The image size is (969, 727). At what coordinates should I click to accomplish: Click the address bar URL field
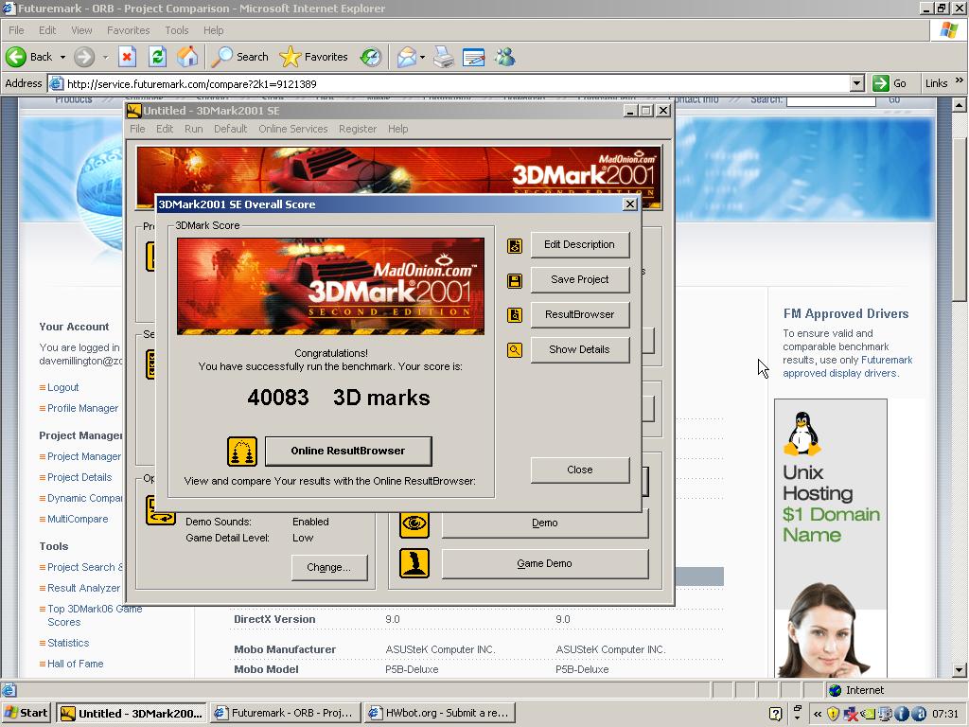point(457,84)
